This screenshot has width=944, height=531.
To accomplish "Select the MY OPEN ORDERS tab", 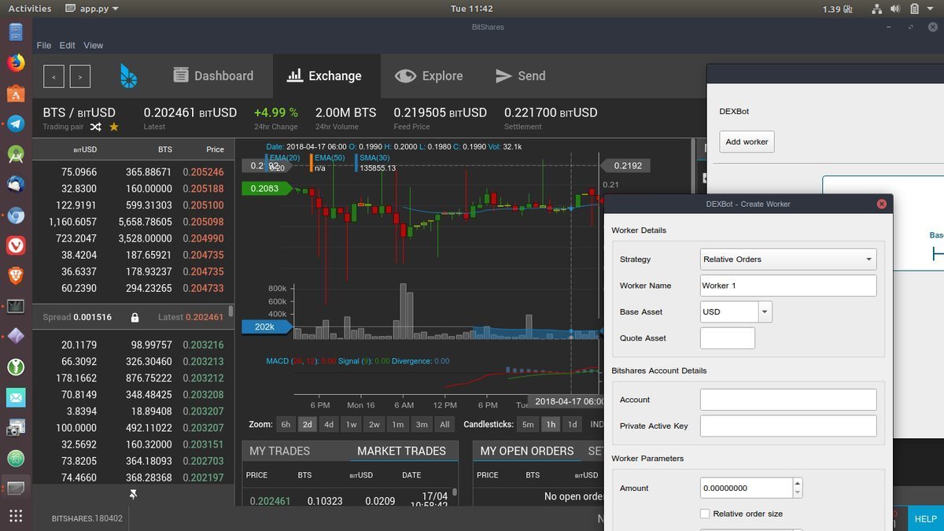I will pos(527,451).
